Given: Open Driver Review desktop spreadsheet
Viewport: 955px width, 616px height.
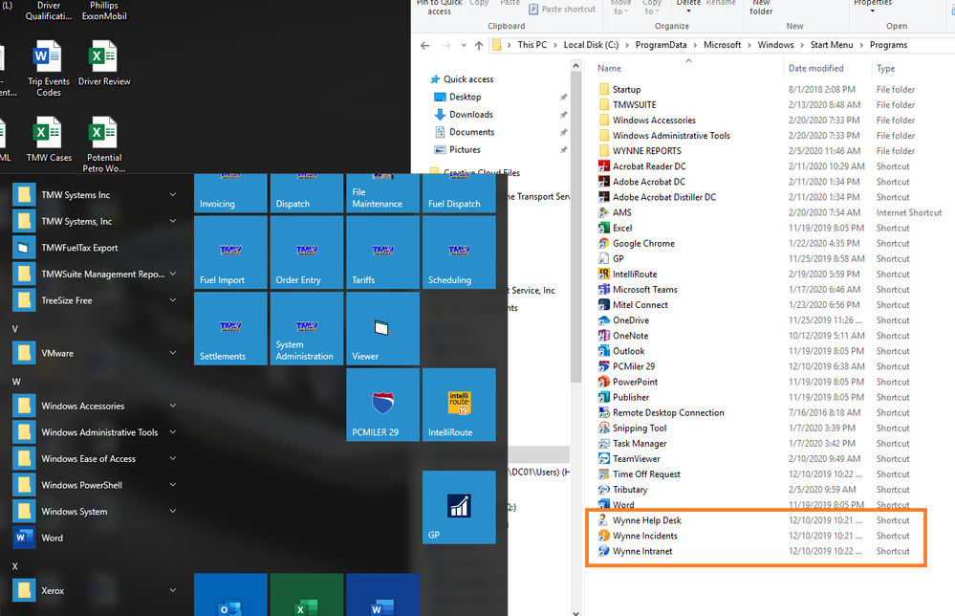Looking at the screenshot, I should pyautogui.click(x=104, y=63).
